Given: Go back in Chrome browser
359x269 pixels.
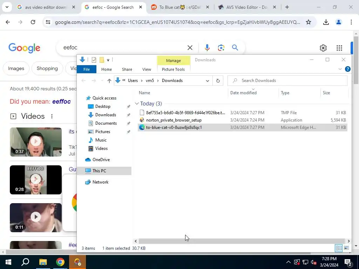Looking at the screenshot, I should pyautogui.click(x=8, y=22).
